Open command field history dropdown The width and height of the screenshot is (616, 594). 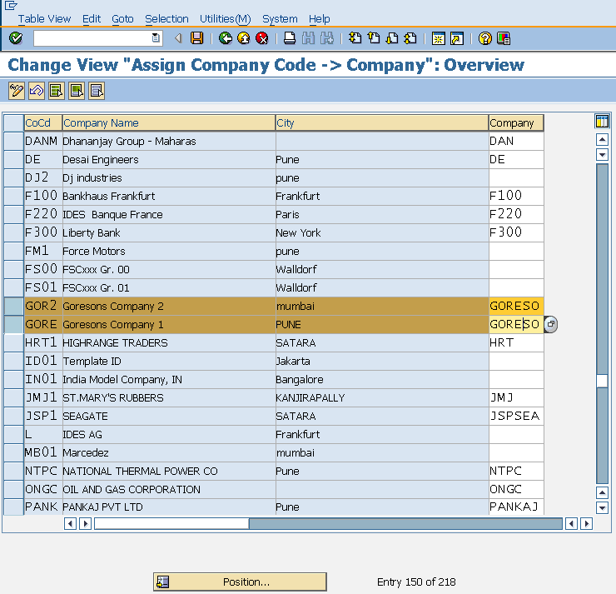tap(156, 38)
